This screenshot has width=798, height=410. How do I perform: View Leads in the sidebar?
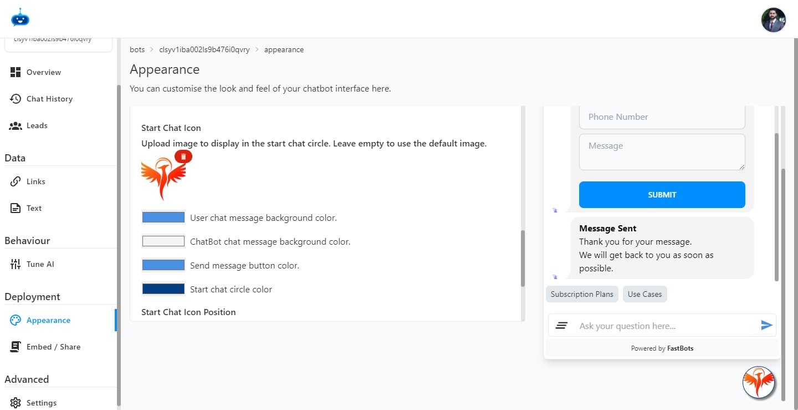pyautogui.click(x=37, y=125)
